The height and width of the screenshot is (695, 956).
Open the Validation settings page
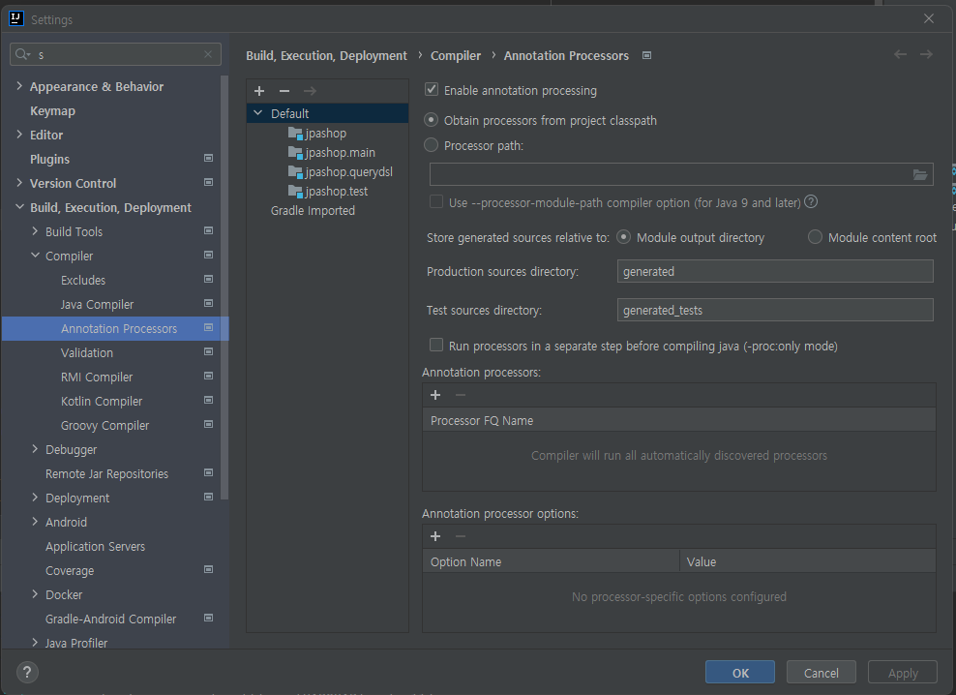[86, 352]
